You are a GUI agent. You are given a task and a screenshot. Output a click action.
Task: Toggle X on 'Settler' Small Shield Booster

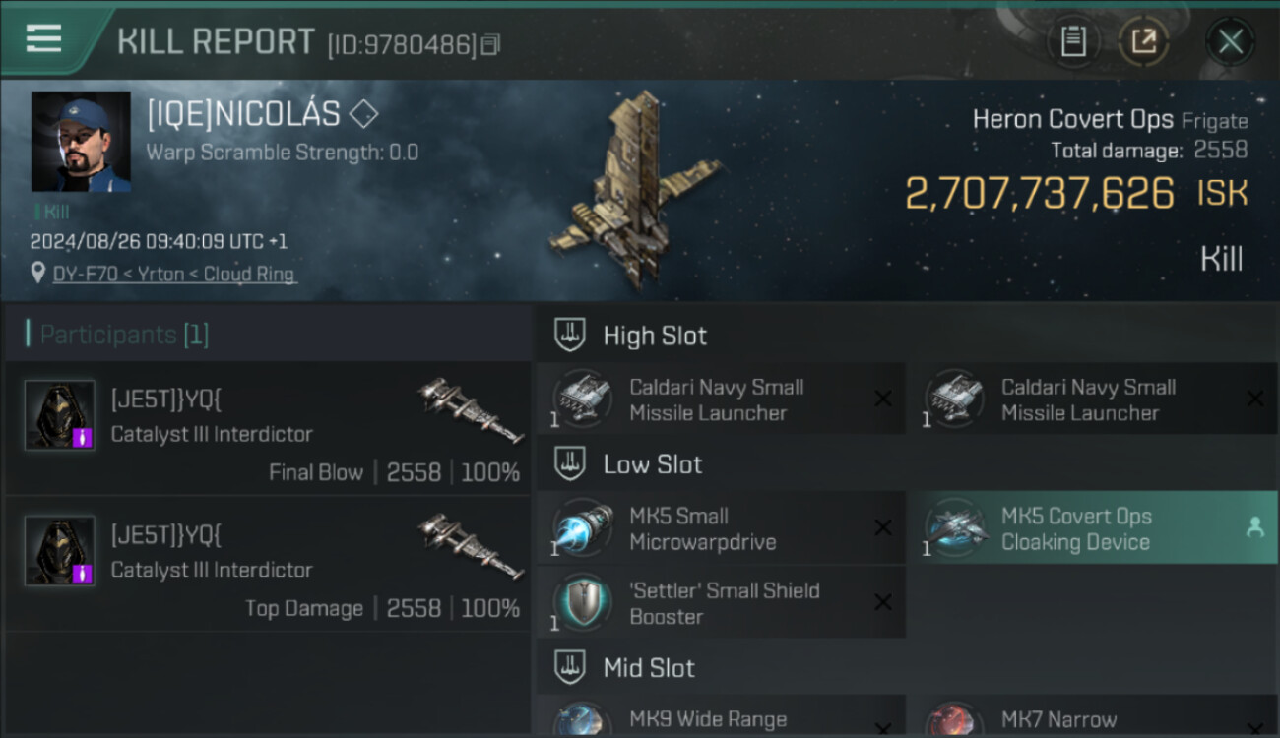[x=883, y=602]
